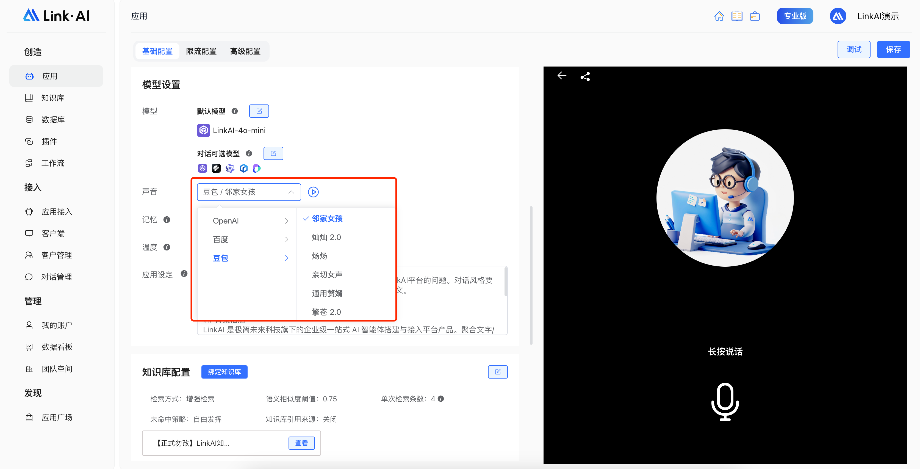
Task: Open 应用广场 in the sidebar
Action: [56, 418]
